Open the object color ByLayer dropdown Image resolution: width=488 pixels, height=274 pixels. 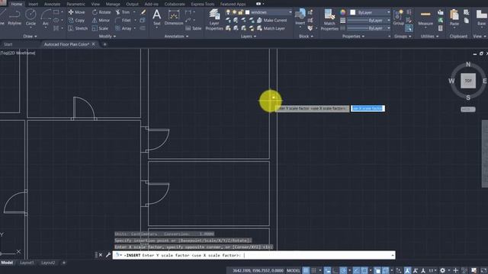coord(371,12)
